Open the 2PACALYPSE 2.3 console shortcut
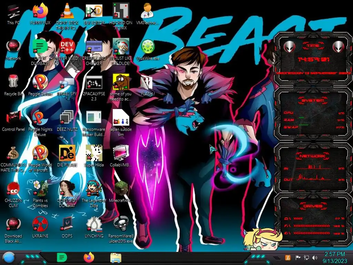The height and width of the screenshot is (265, 353). (94, 88)
